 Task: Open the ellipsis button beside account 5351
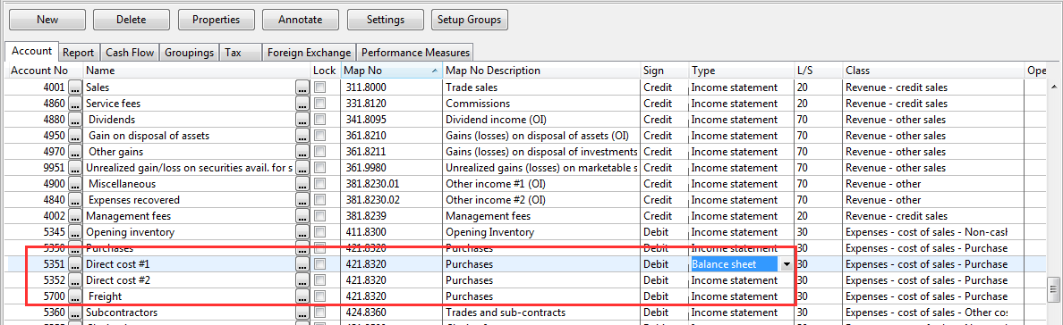pyautogui.click(x=75, y=265)
